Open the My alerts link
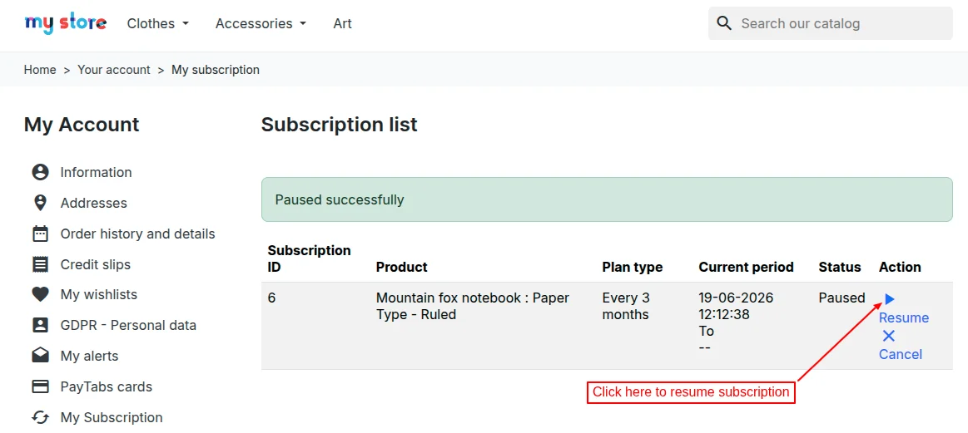The image size is (968, 433). pos(90,356)
